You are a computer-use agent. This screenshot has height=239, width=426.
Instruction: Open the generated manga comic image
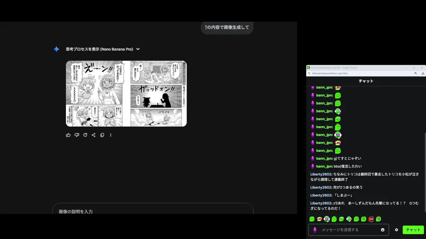pos(126,94)
